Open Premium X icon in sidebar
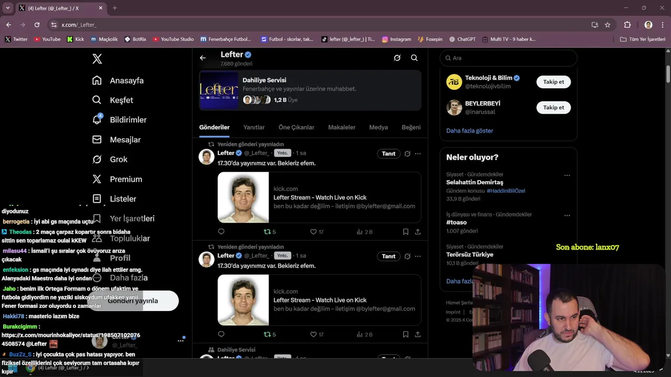The image size is (671, 377). (x=97, y=179)
